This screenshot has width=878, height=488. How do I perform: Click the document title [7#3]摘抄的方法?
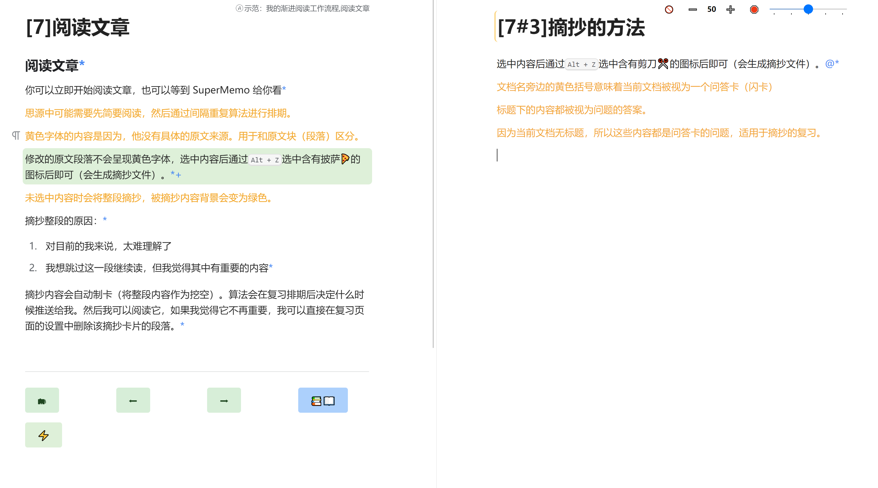click(571, 27)
